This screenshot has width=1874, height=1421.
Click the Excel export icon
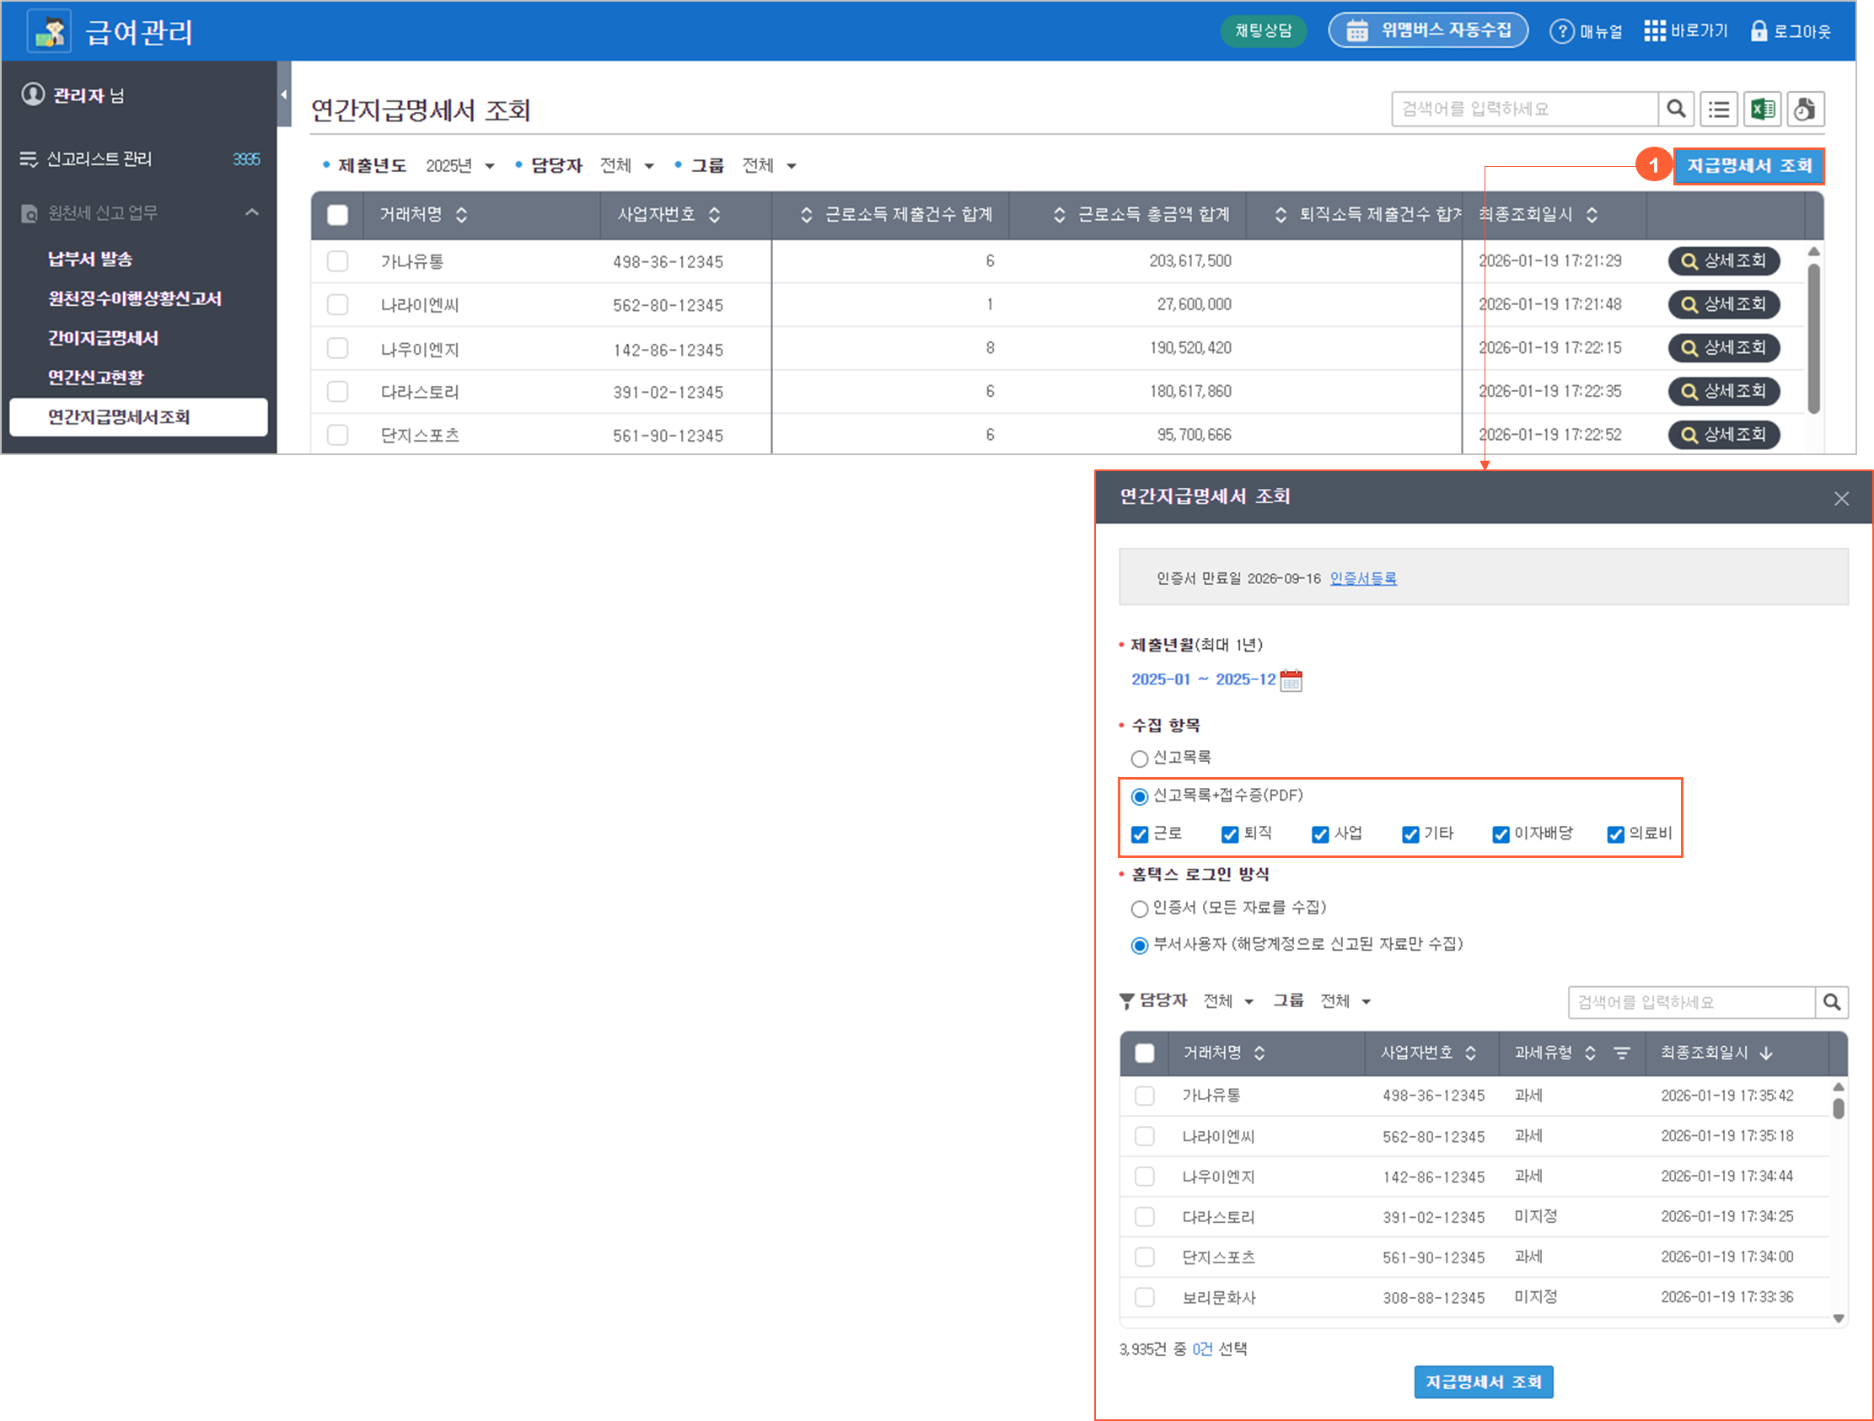[1763, 110]
